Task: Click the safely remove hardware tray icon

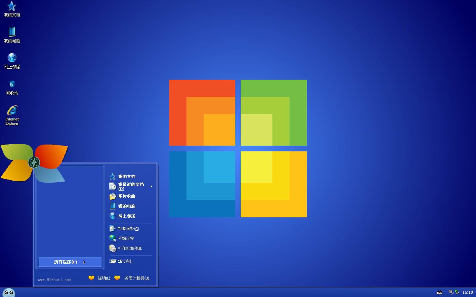Action: [x=457, y=292]
